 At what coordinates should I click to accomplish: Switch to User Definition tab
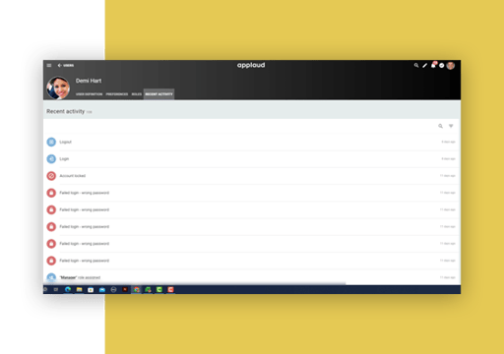(x=89, y=94)
